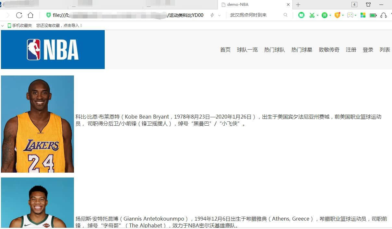Image resolution: width=392 pixels, height=229 pixels.
Task: Expand the address bar dropdown chevron
Action: tap(219, 15)
